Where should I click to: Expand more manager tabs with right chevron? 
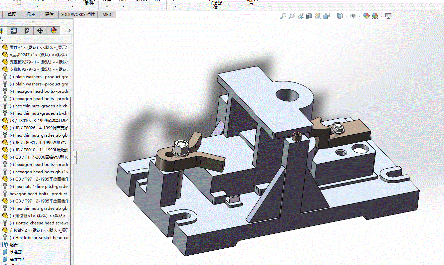click(x=69, y=31)
